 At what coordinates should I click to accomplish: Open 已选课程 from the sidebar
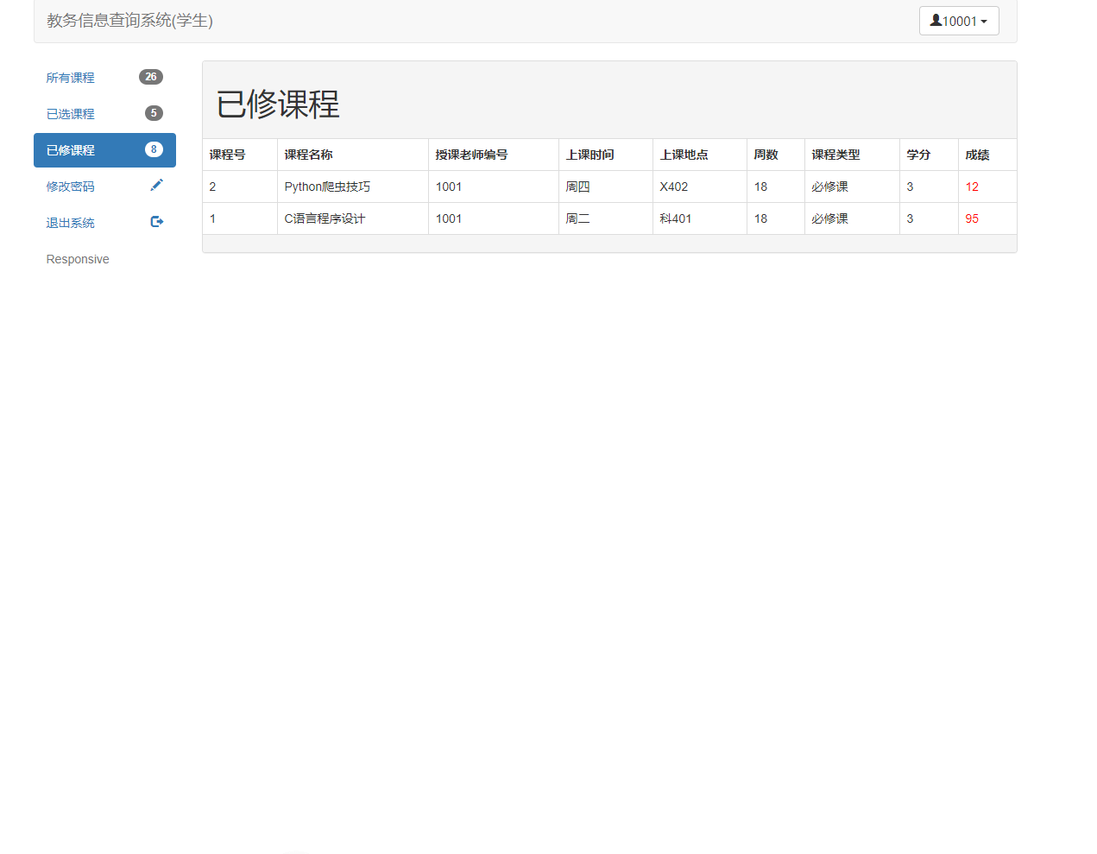pyautogui.click(x=70, y=113)
